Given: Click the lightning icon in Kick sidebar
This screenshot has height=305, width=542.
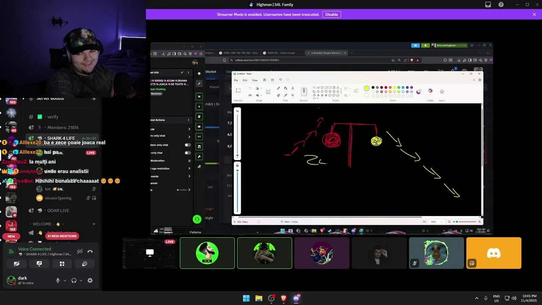Looking at the screenshot, I should (199, 107).
